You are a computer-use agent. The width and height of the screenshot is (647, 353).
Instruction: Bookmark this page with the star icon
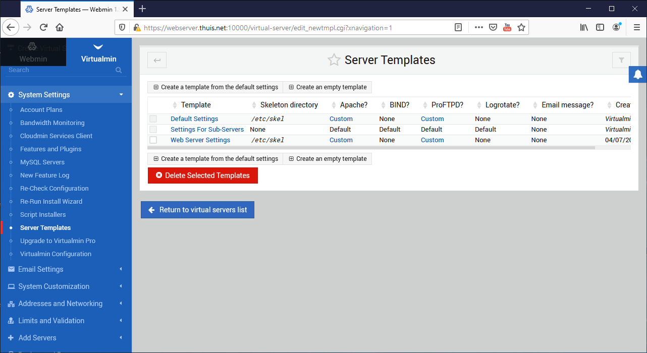(x=521, y=27)
